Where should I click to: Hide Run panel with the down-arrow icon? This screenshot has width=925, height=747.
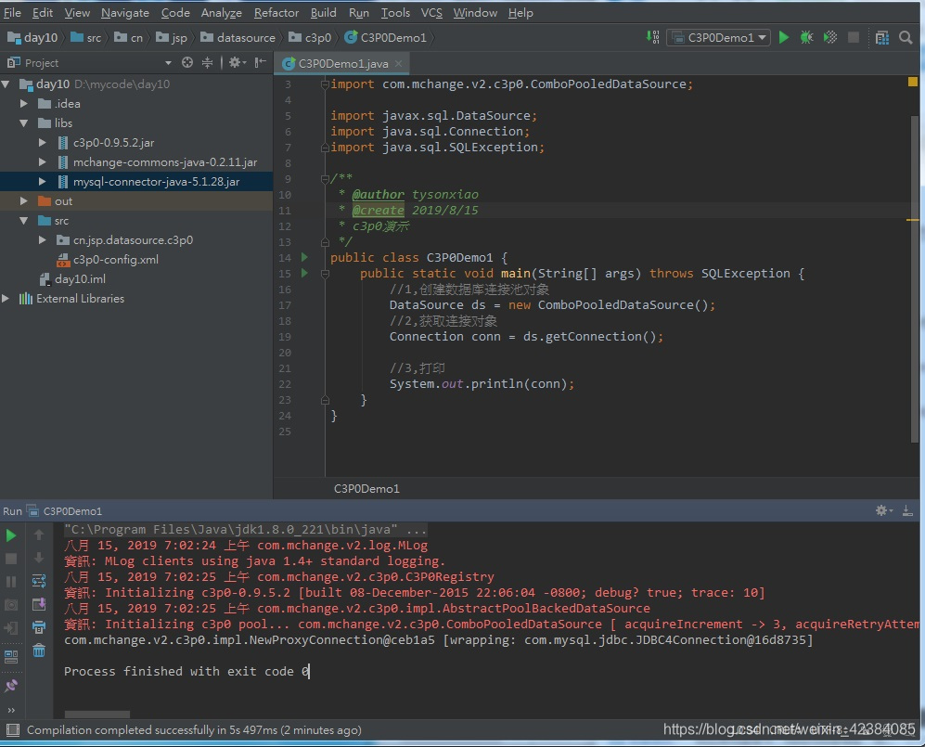[x=907, y=511]
